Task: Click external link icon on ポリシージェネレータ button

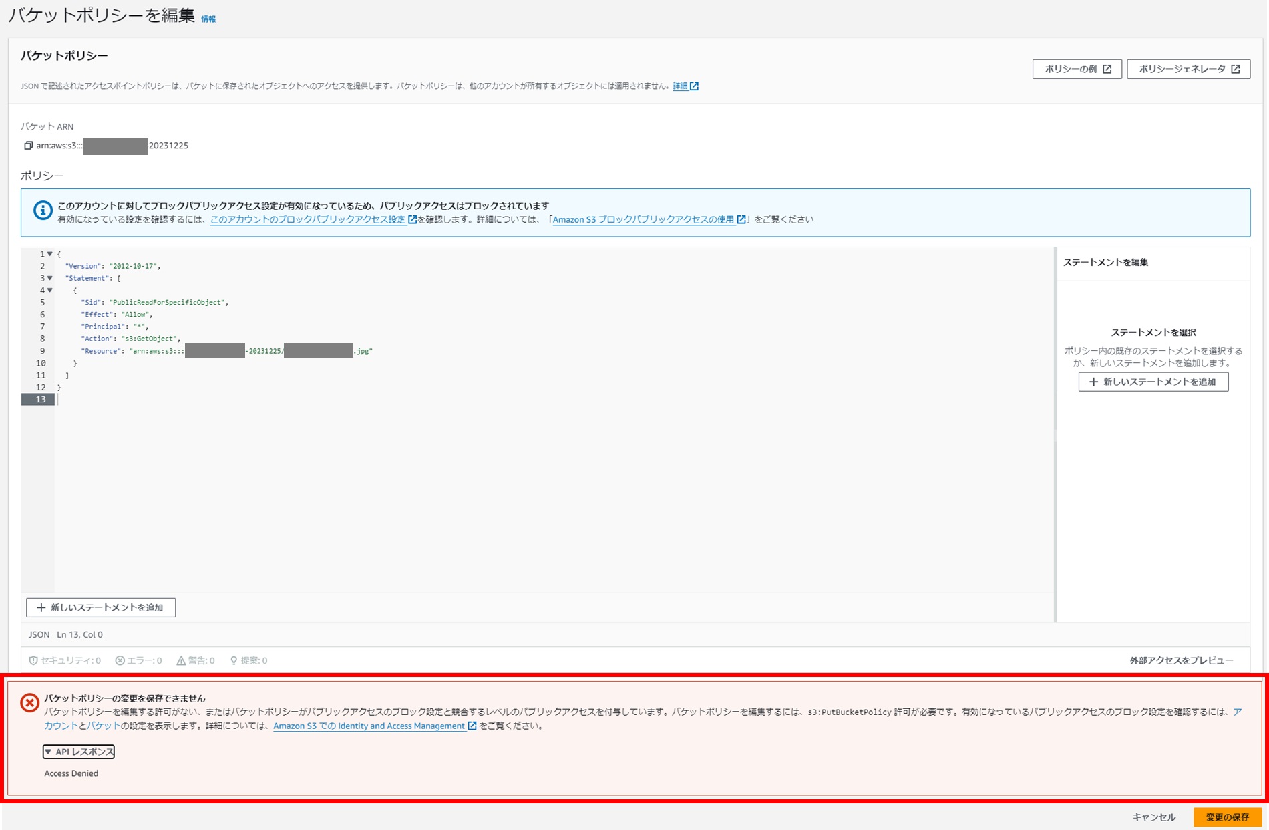Action: 1236,68
